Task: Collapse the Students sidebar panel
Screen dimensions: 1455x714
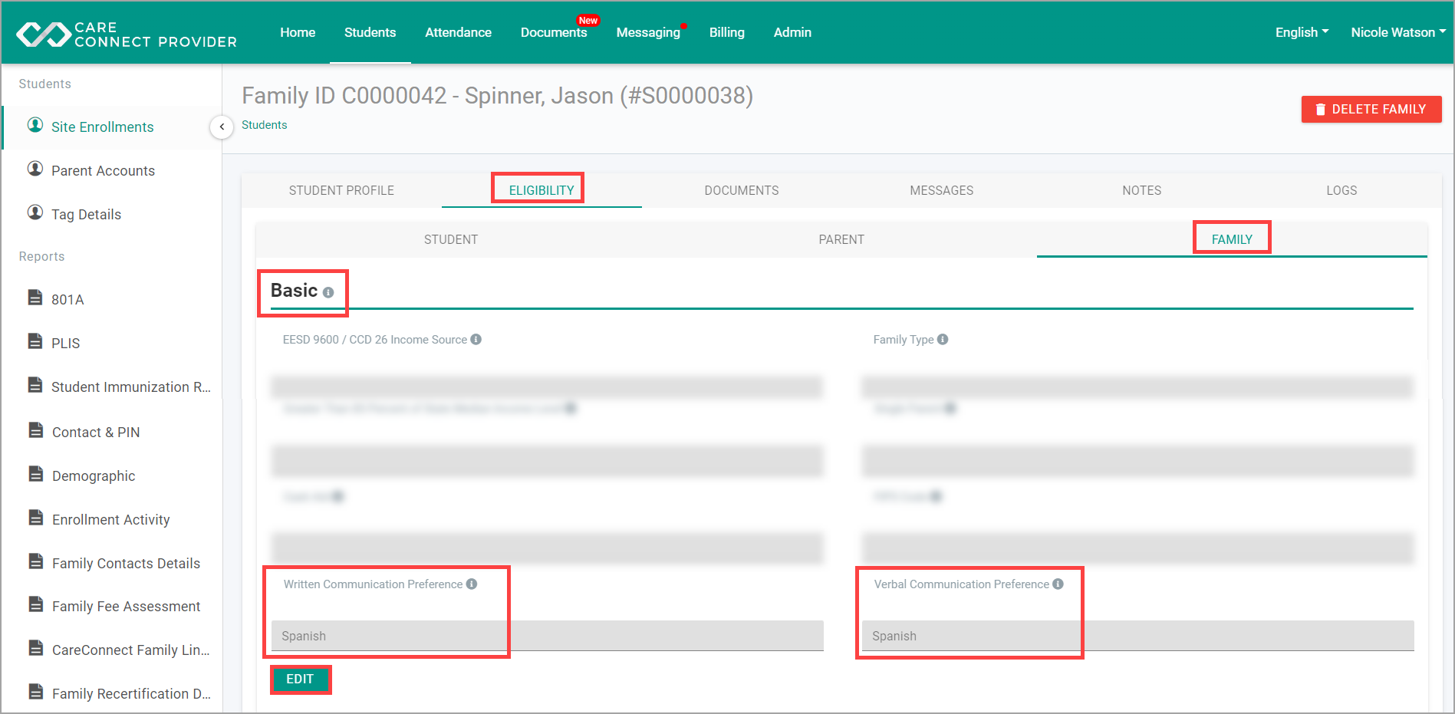Action: click(222, 127)
